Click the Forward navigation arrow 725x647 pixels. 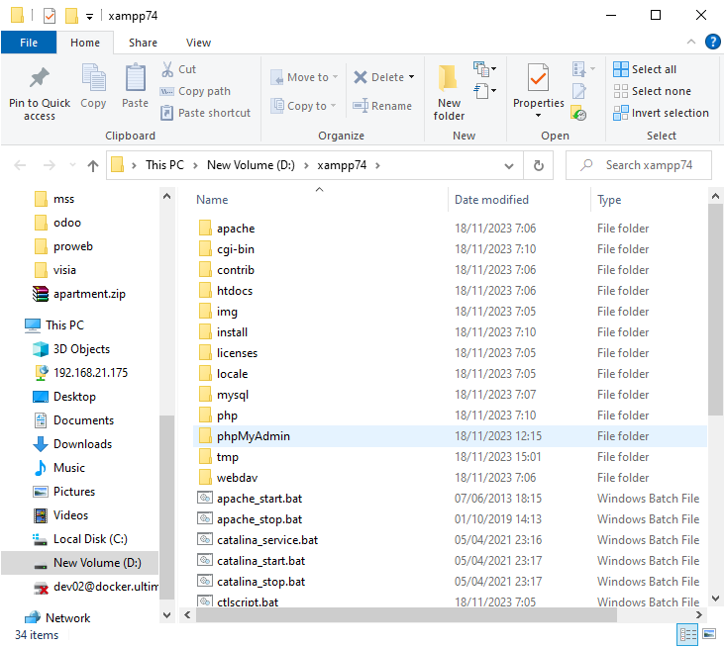49,165
